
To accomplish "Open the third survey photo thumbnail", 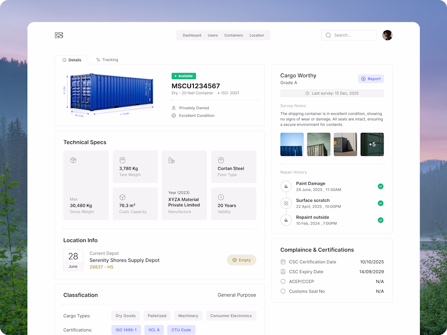I will pyautogui.click(x=345, y=145).
